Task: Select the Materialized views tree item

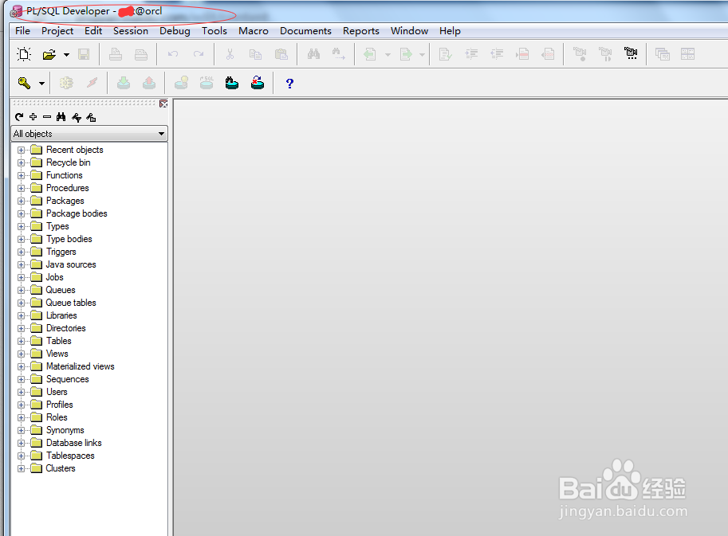Action: [x=81, y=366]
